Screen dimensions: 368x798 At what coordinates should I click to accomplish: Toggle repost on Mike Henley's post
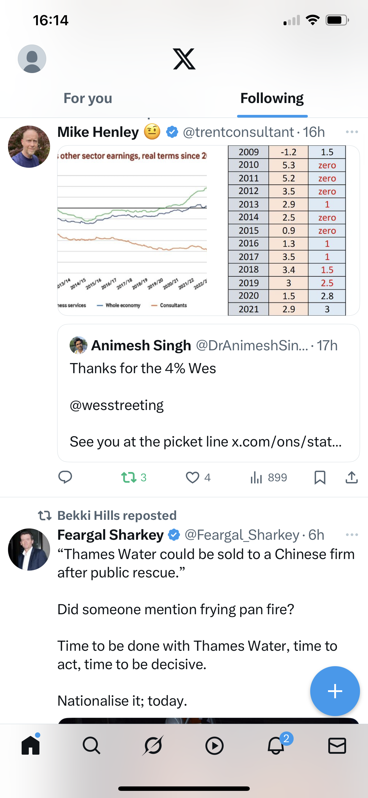click(x=129, y=477)
